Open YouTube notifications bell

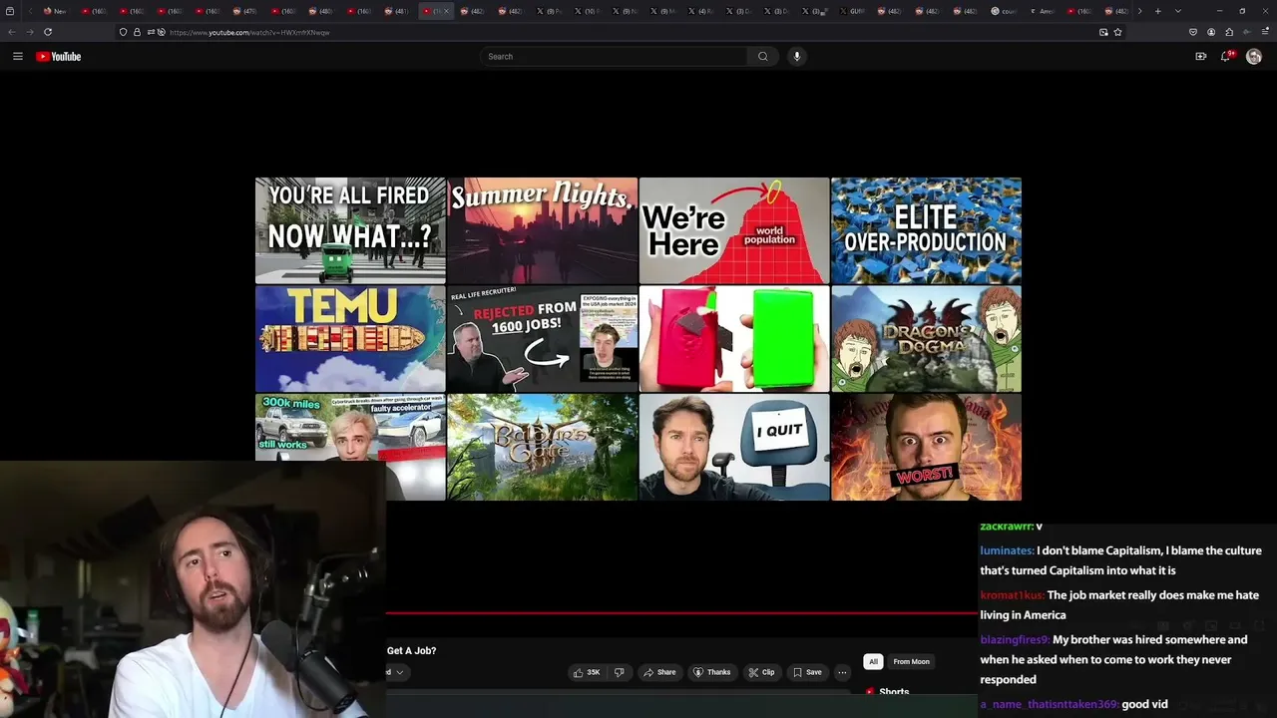(x=1226, y=57)
